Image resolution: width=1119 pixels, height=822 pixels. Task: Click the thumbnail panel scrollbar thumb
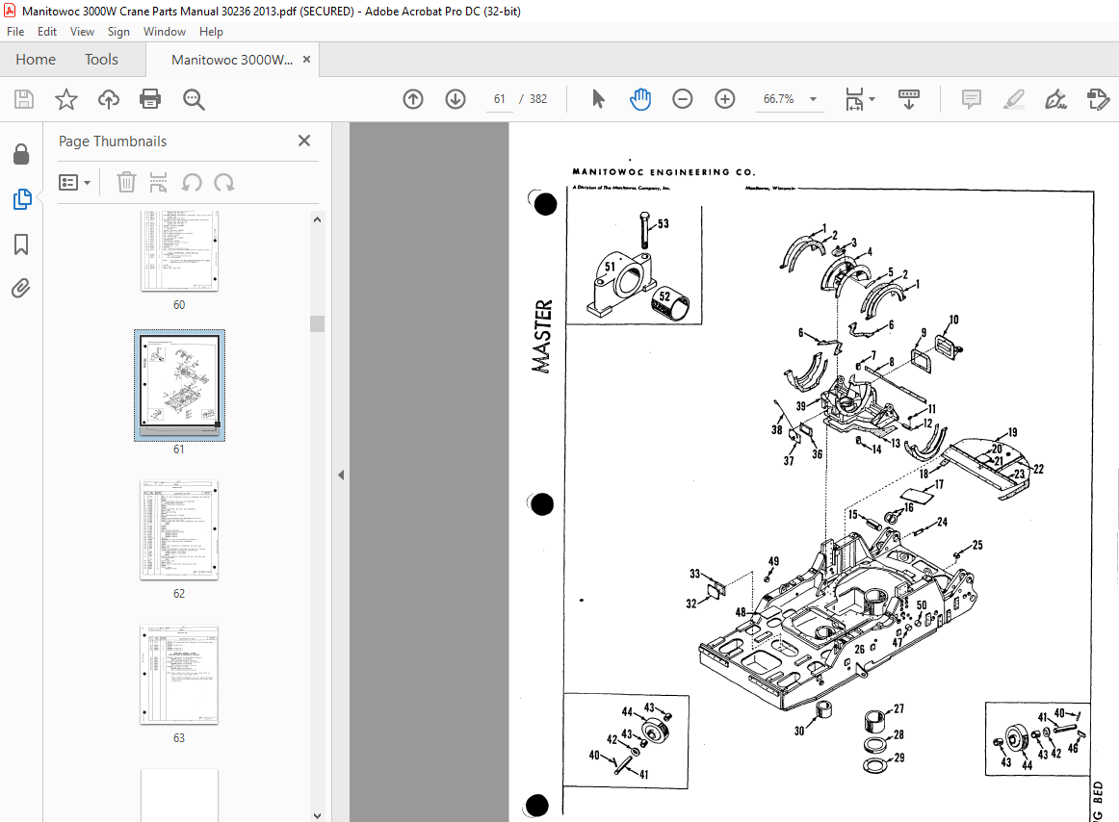(x=318, y=323)
